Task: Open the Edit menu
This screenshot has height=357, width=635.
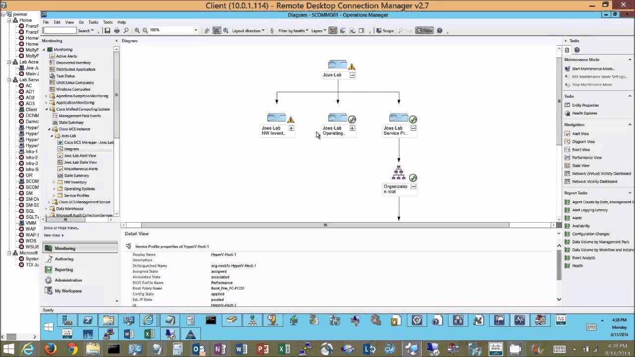Action: click(57, 22)
